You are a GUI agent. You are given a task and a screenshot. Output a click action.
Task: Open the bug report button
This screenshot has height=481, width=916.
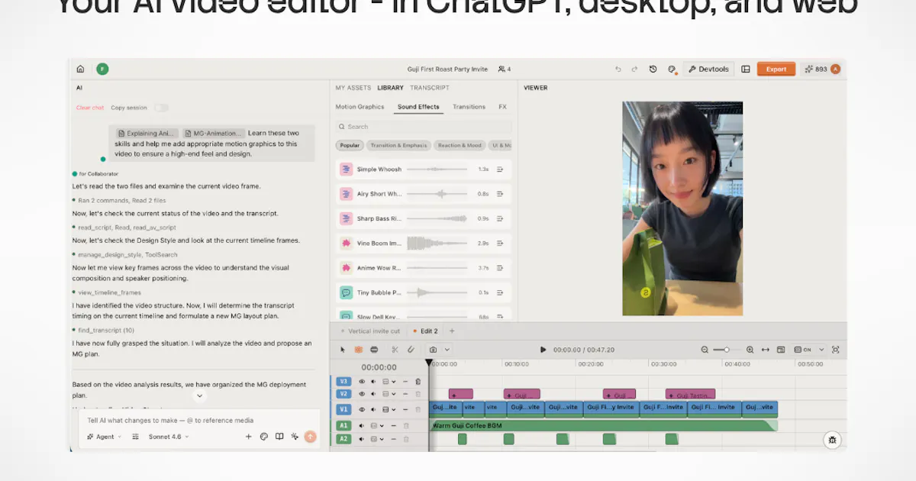coord(832,439)
